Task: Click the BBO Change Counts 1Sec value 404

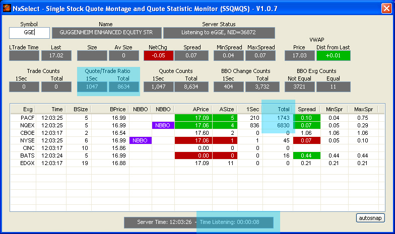Action: point(229,87)
